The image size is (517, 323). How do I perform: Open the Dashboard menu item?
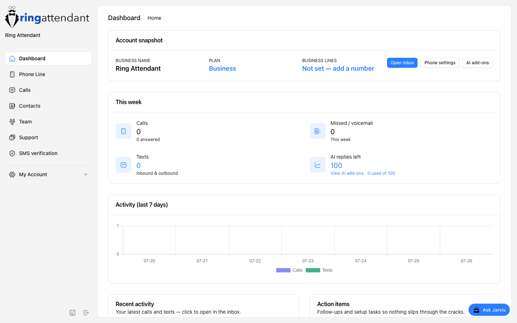pos(48,58)
